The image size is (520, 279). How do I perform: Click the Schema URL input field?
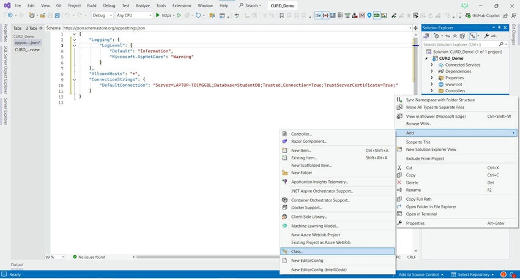pos(237,28)
